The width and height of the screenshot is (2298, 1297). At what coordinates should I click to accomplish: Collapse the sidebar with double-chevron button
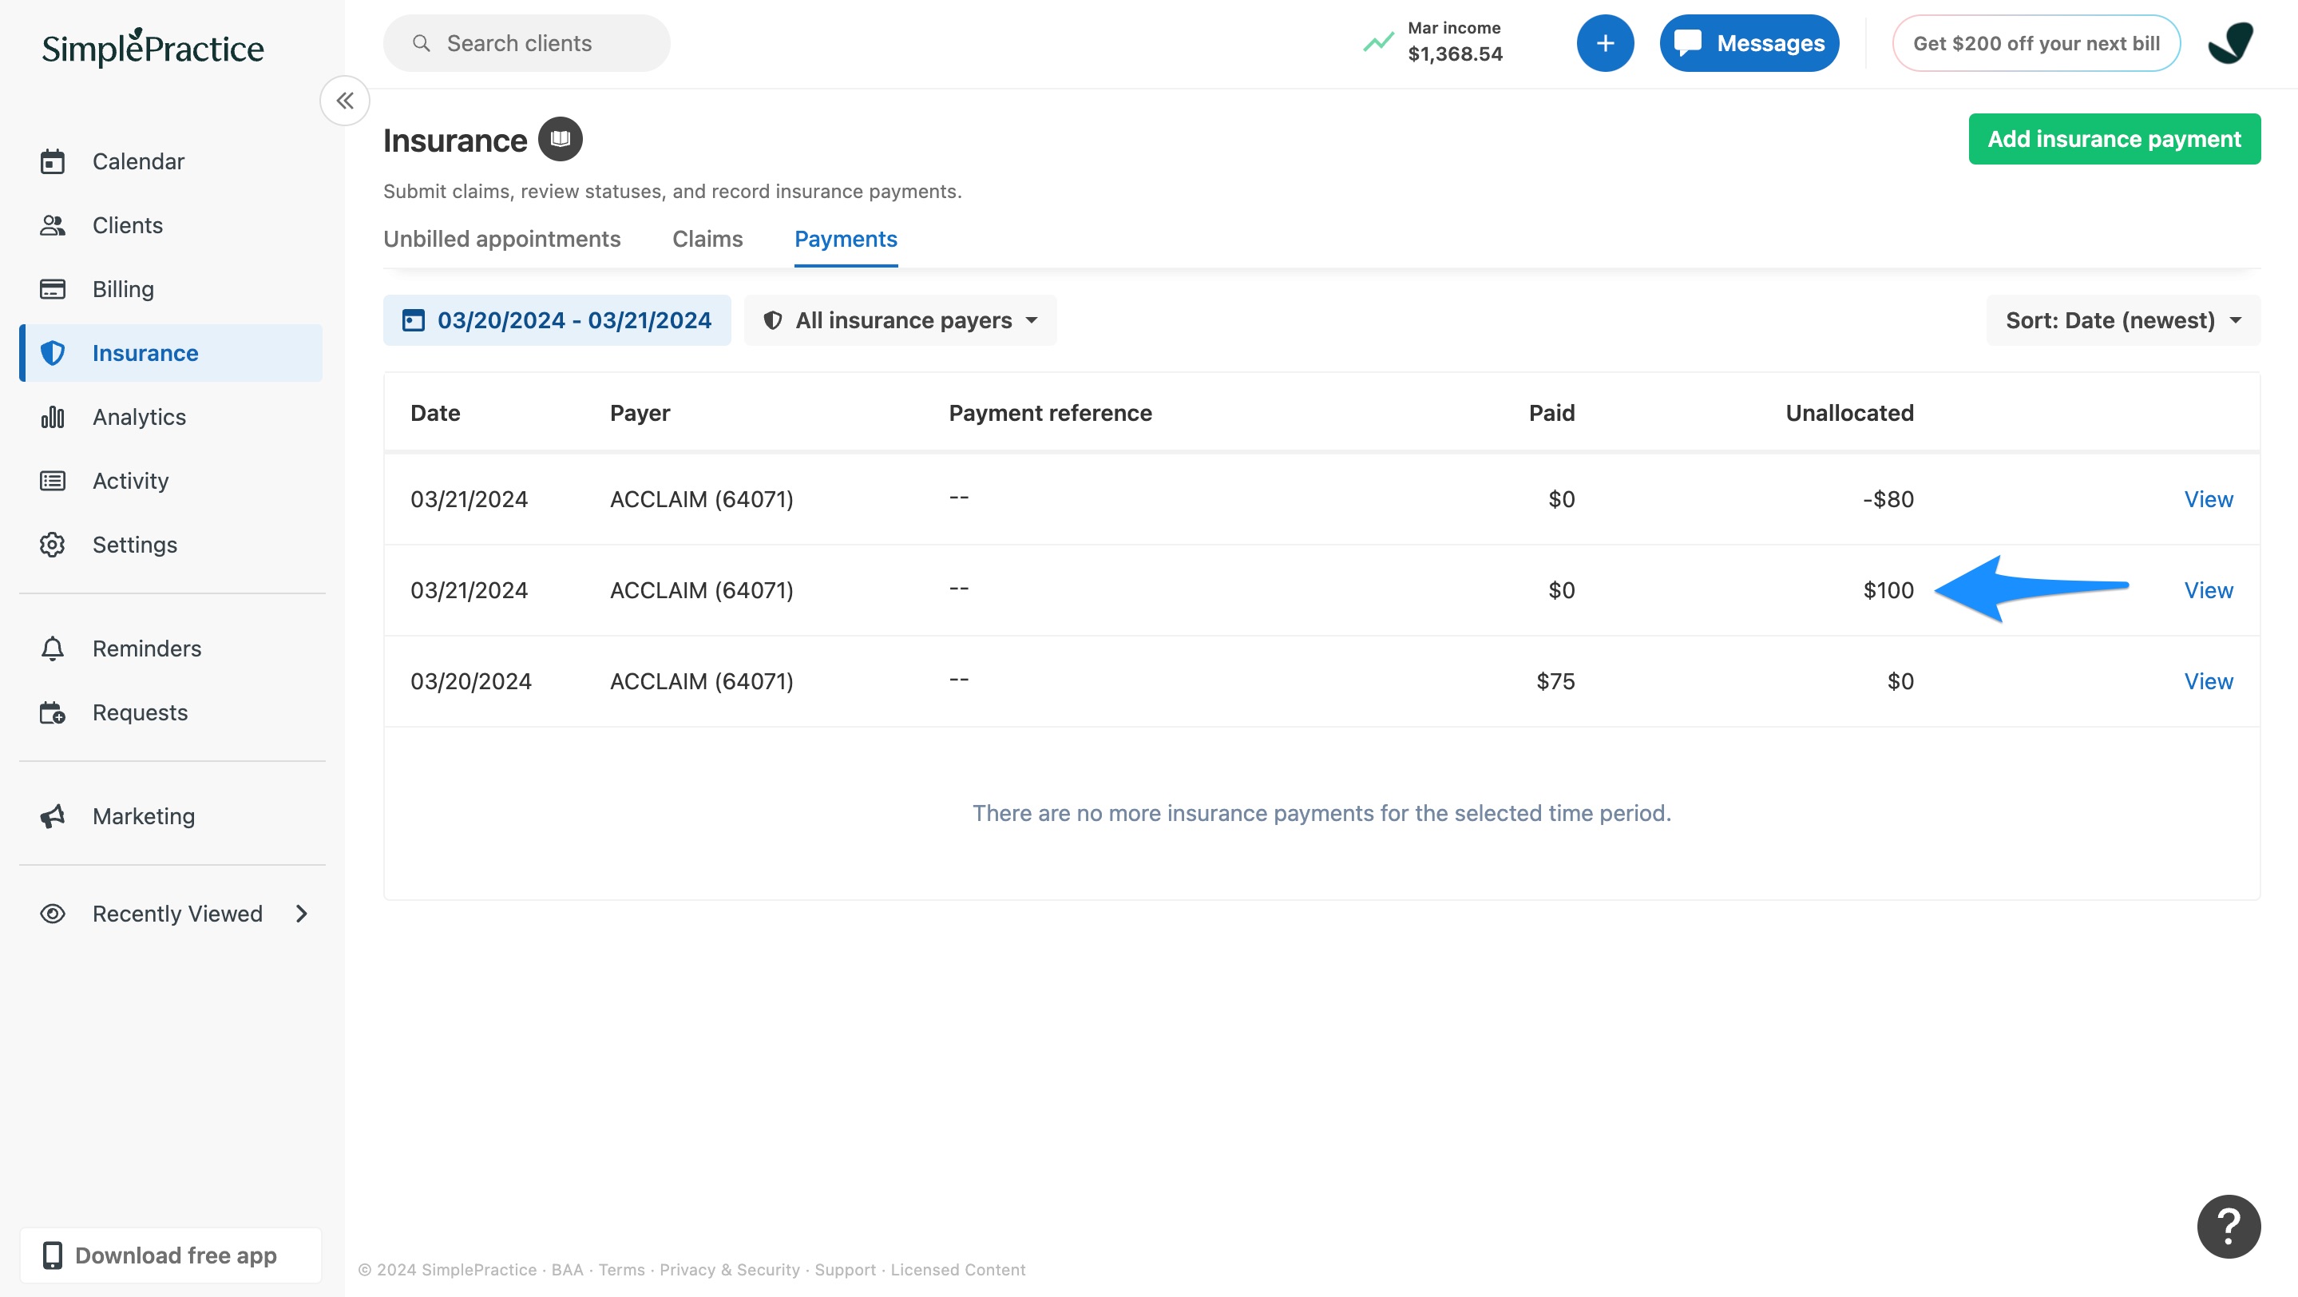pos(345,101)
